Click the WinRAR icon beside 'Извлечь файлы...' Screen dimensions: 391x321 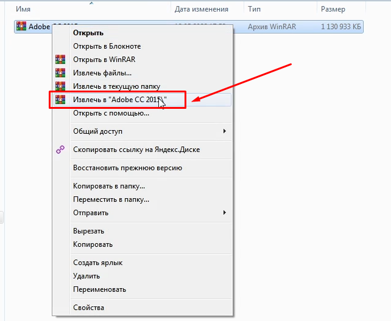pyautogui.click(x=60, y=73)
